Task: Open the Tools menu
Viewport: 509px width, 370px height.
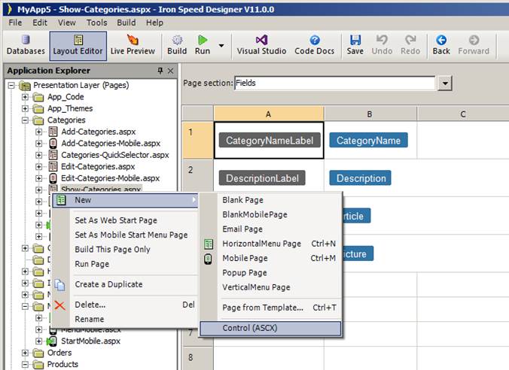Action: pyautogui.click(x=96, y=23)
